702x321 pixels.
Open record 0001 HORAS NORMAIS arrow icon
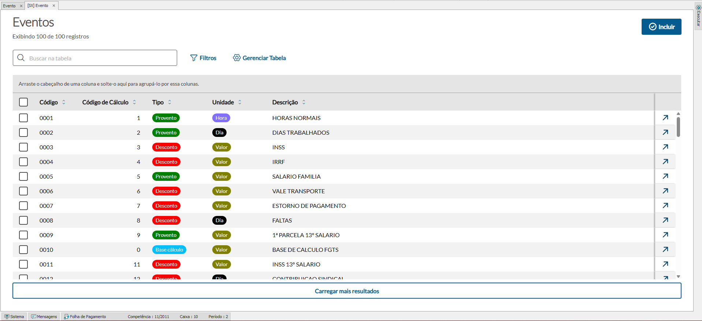tap(665, 118)
